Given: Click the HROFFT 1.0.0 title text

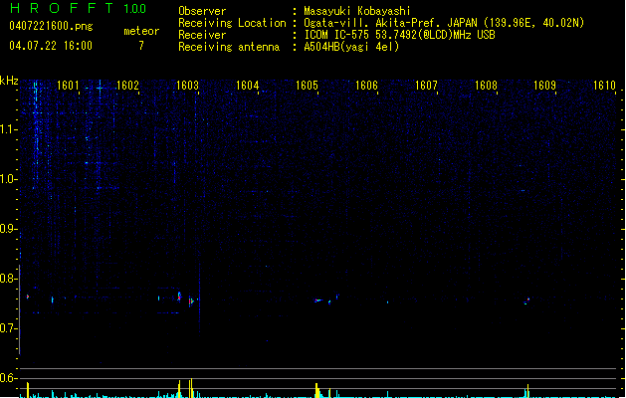Looking at the screenshot, I should click(78, 8).
